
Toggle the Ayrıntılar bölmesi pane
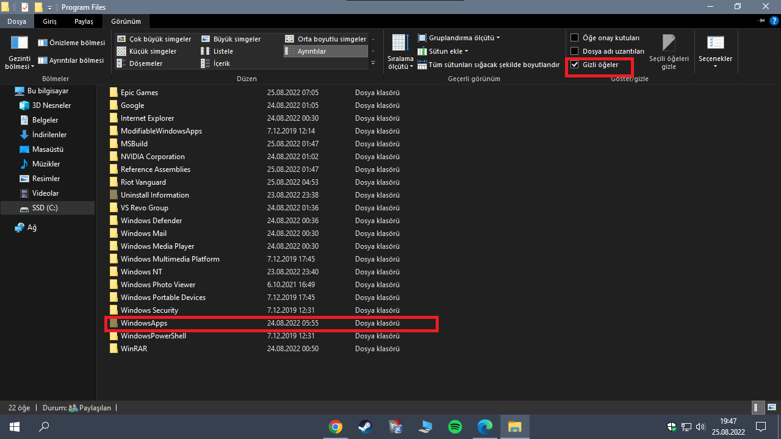coord(71,60)
